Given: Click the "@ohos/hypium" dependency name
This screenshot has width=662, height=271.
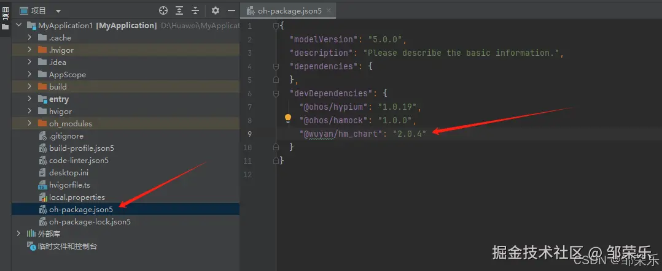Looking at the screenshot, I should 333,107.
